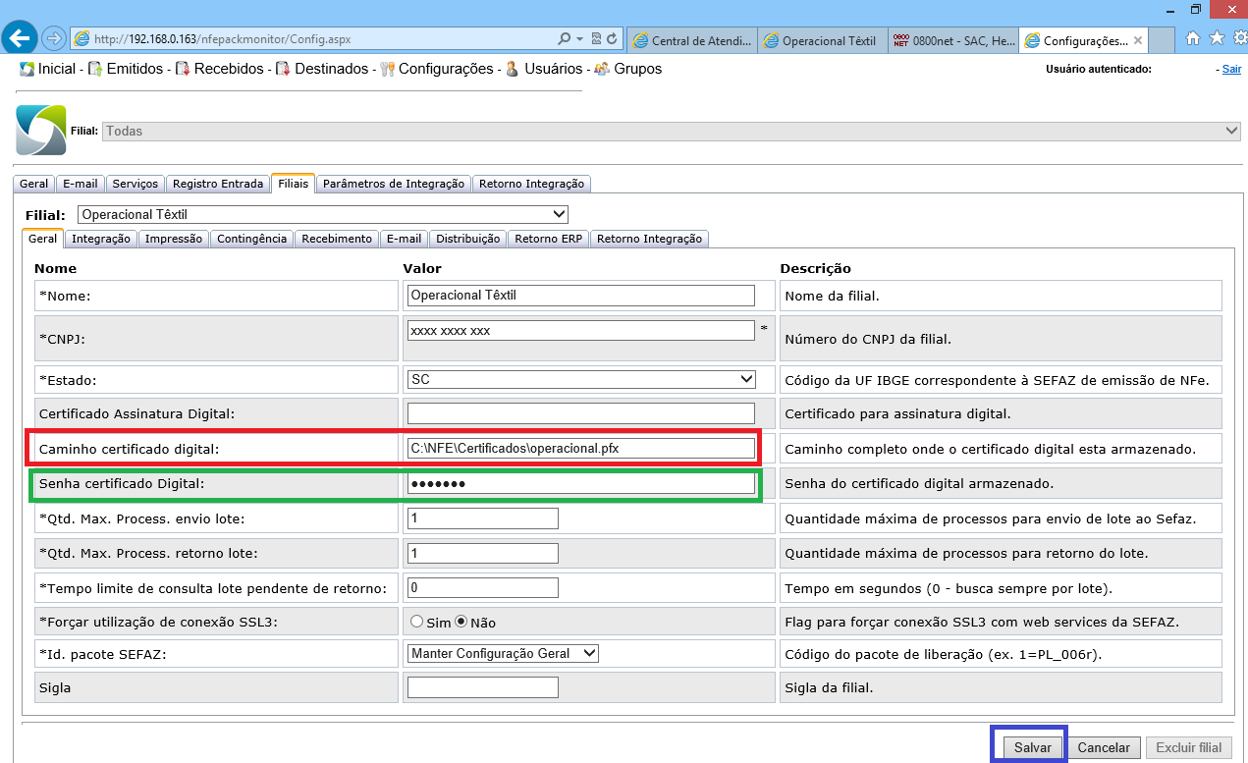Open the Parâmetros de Integração tab

[393, 184]
